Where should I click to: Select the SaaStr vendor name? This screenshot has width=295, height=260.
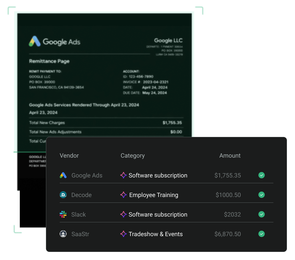coord(80,234)
